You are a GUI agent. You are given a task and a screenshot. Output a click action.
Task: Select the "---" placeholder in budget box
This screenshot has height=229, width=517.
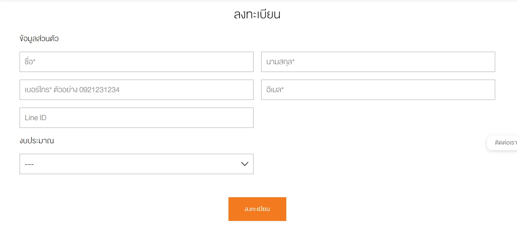point(29,164)
